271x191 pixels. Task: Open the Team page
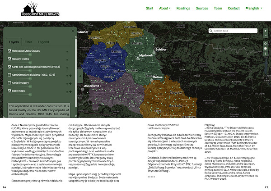[x=218, y=8]
